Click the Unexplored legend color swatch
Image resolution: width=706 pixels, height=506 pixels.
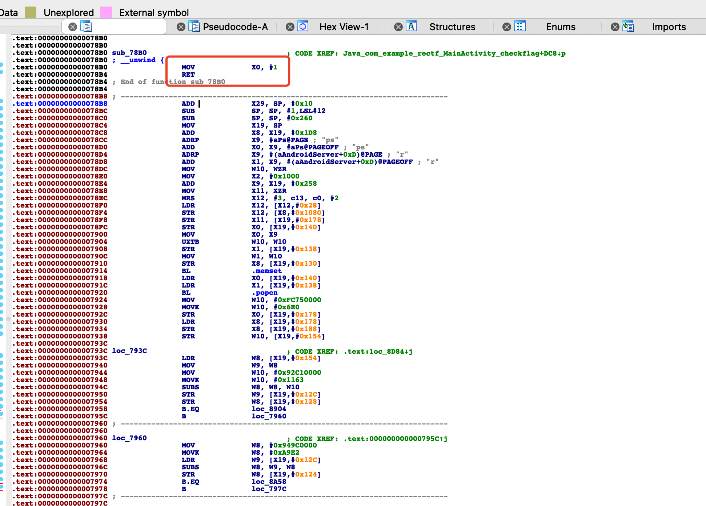[31, 12]
